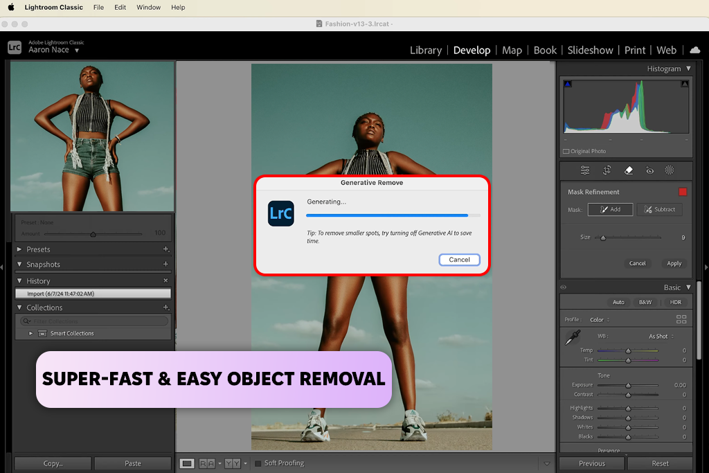Select Add mask mode
Screen dimensions: 709x473
(610, 209)
